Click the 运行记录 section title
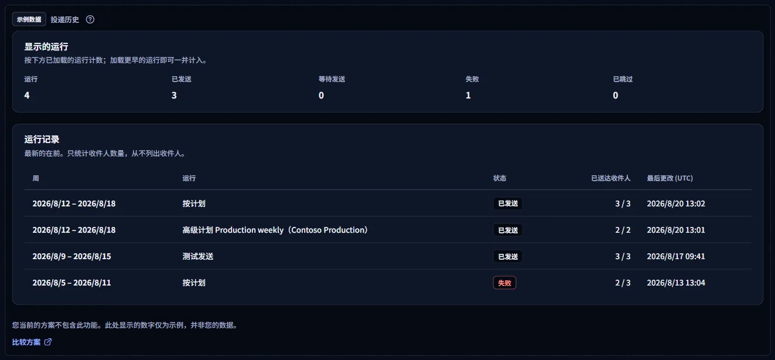775x360 pixels. pos(42,139)
